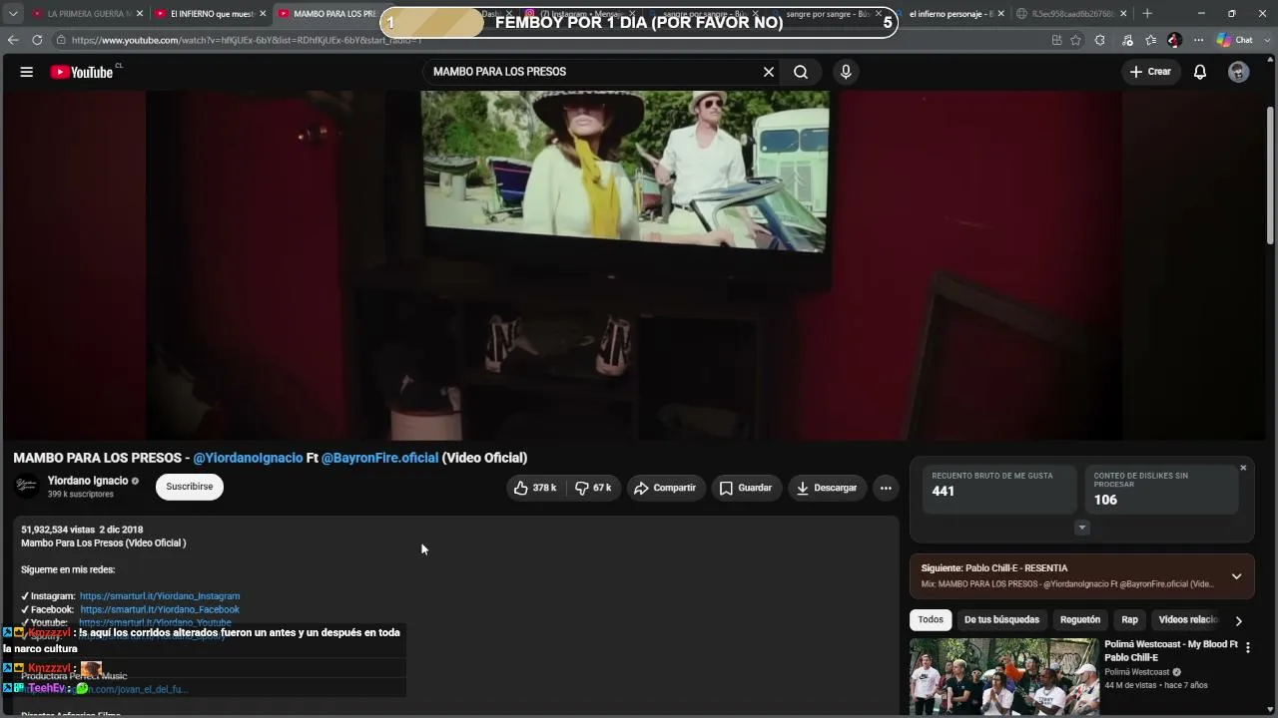The image size is (1278, 718).
Task: Click the Crear button
Action: [1150, 72]
